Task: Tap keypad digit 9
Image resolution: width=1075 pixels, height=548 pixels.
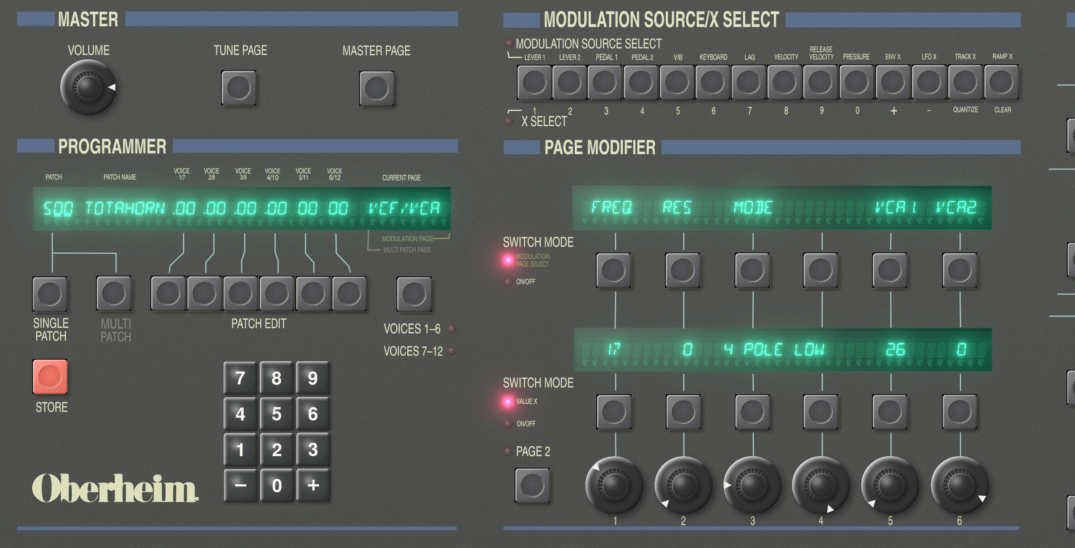Action: point(313,378)
